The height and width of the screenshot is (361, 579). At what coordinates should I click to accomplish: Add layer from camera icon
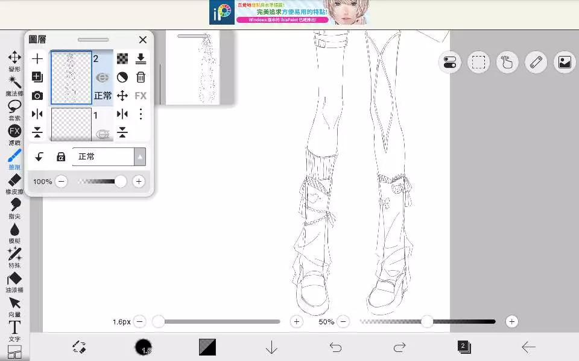tap(37, 96)
